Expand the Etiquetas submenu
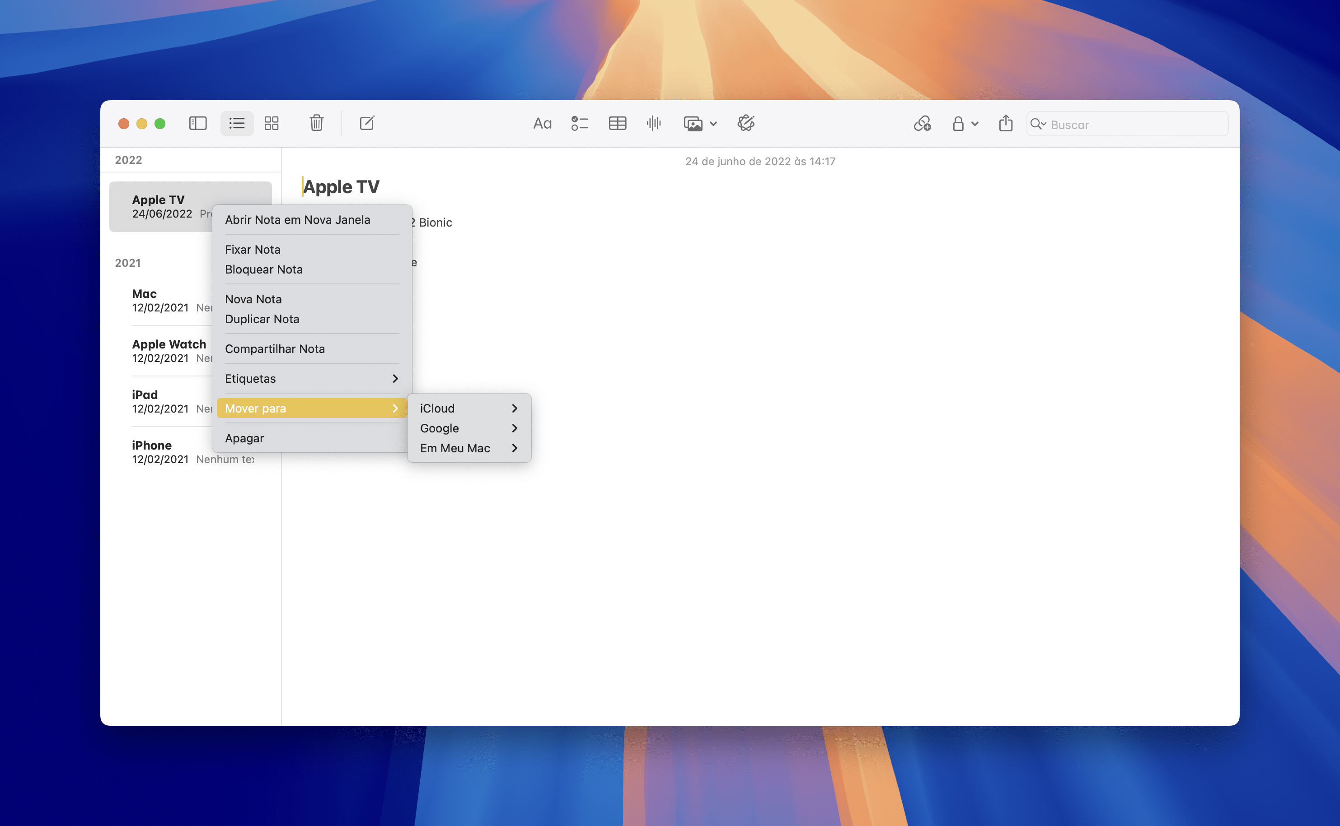The height and width of the screenshot is (826, 1340). 312,379
